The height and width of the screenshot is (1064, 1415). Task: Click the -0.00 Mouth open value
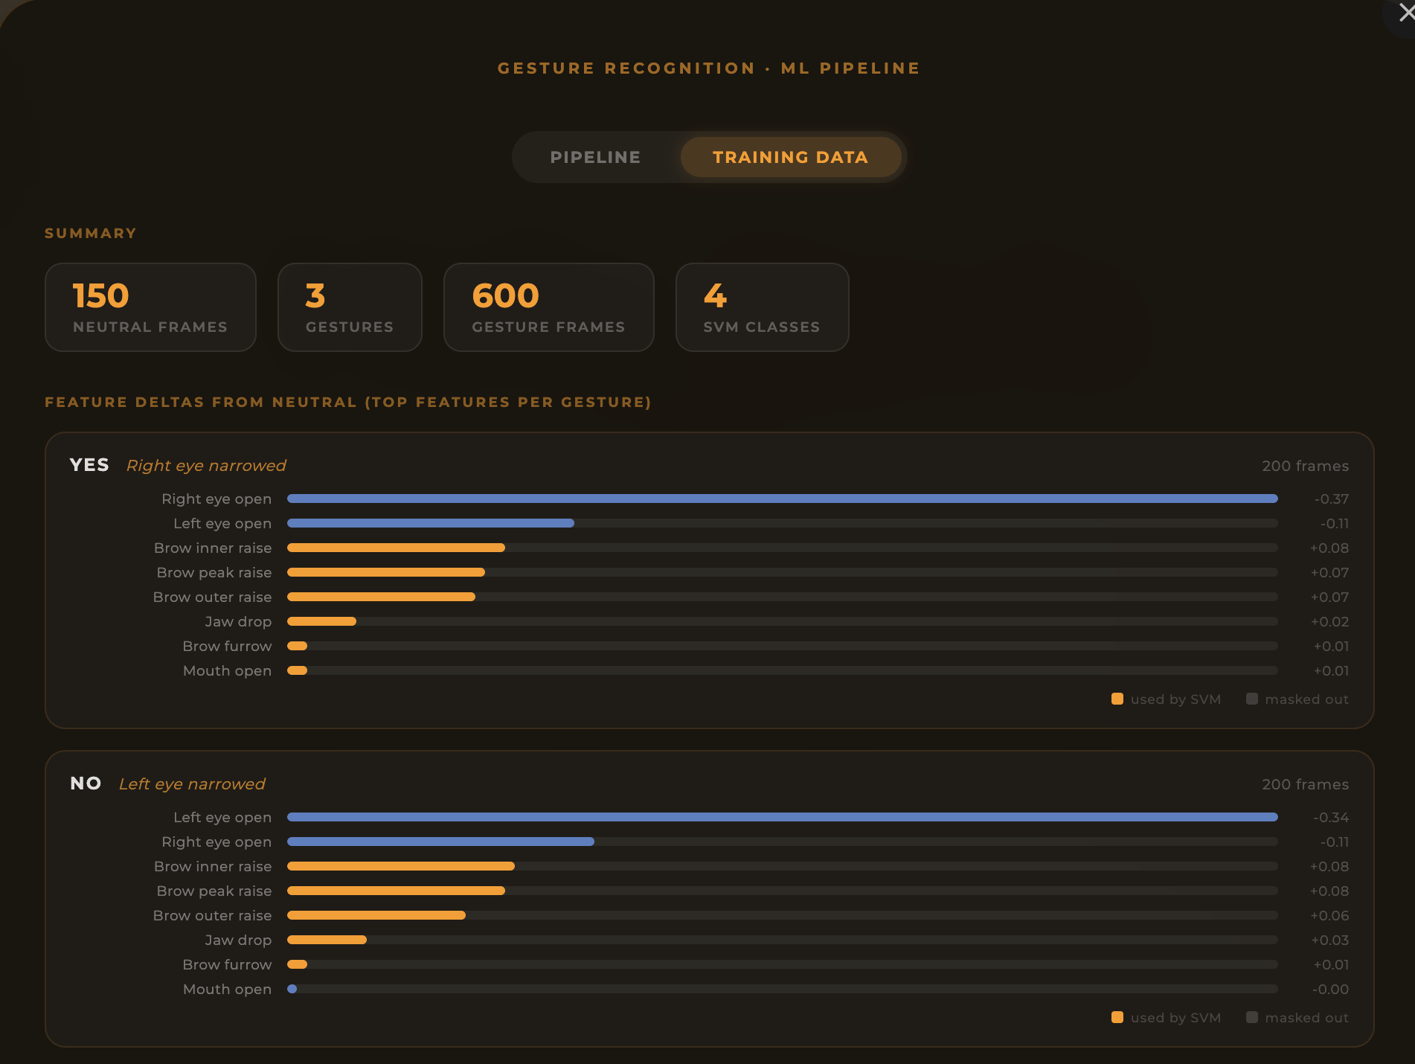tap(1330, 989)
